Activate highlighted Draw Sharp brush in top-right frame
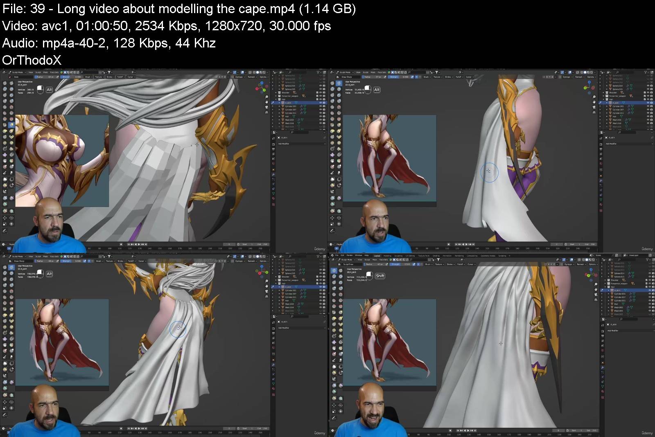This screenshot has height=437, width=655. tap(339, 83)
